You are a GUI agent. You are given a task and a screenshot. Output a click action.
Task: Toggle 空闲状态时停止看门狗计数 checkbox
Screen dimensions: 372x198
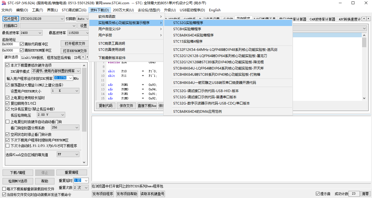8,134
